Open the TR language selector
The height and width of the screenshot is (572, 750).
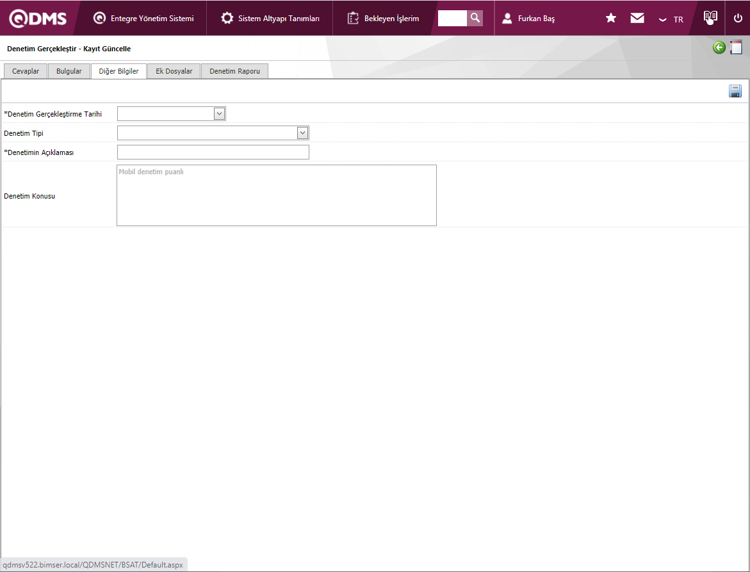671,19
